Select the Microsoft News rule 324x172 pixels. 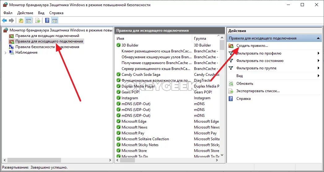pos(134,127)
